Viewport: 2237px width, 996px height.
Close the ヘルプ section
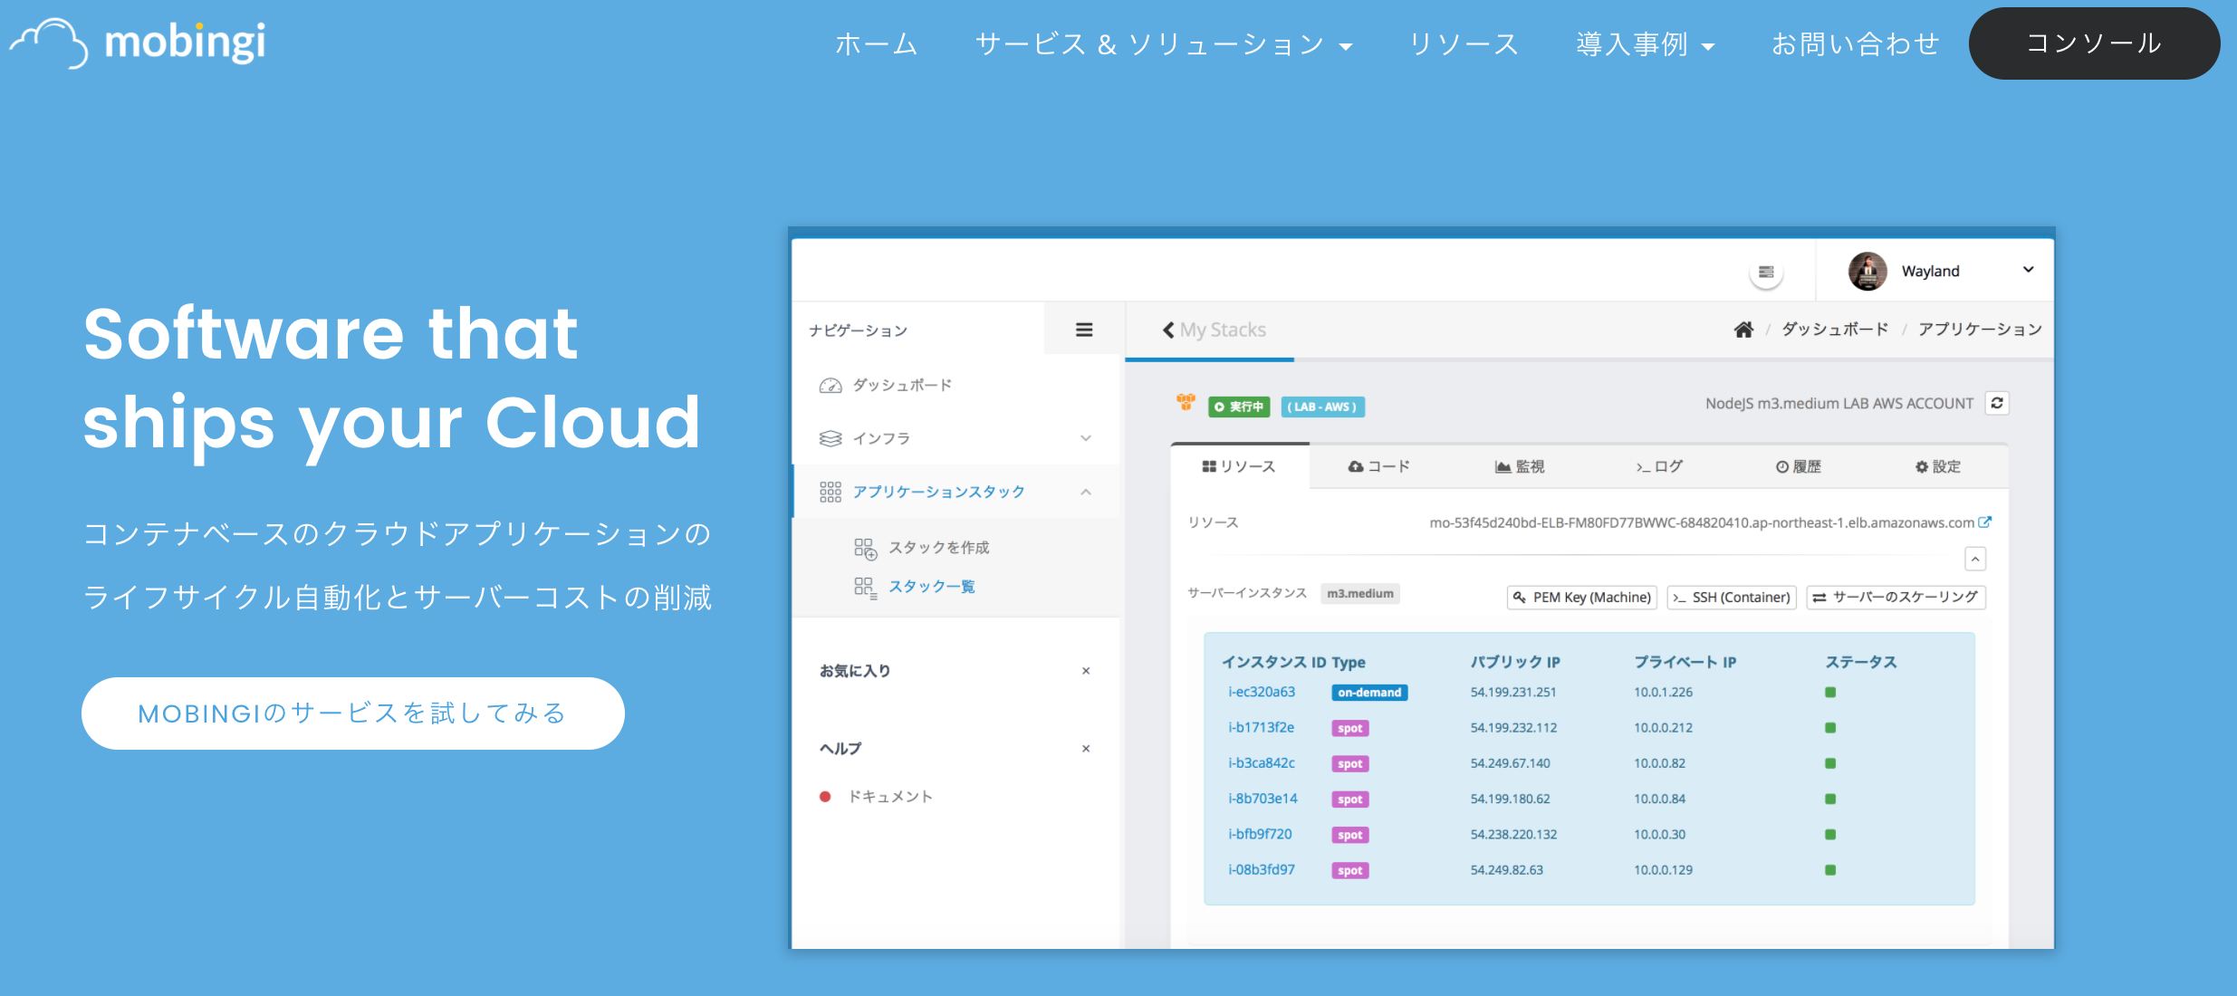[1086, 749]
